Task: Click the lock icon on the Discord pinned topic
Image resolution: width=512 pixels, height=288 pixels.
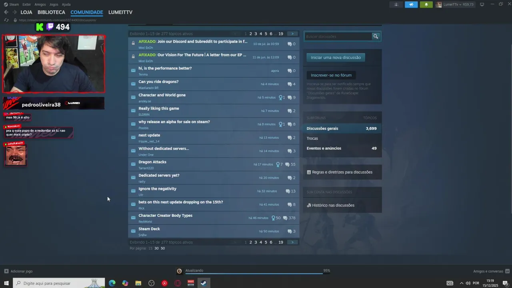Action: [133, 43]
